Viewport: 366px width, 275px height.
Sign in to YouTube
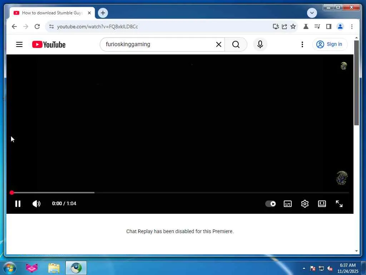point(330,44)
